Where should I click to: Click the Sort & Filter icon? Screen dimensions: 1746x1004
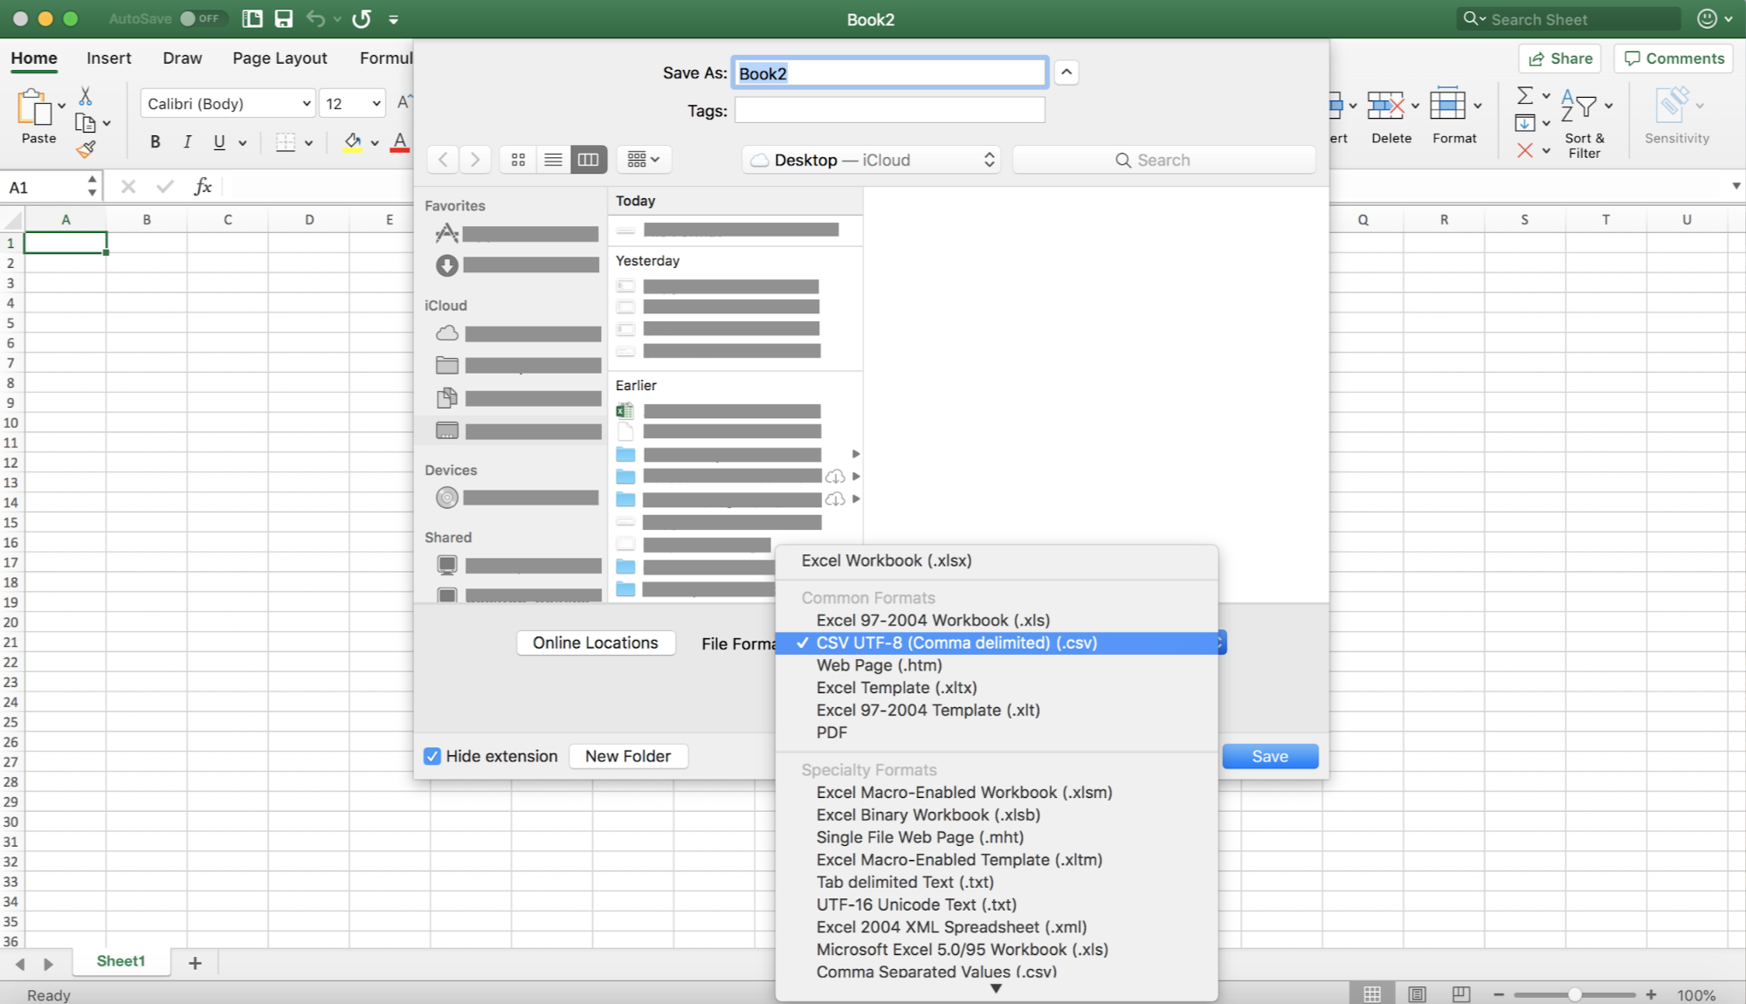(1579, 107)
